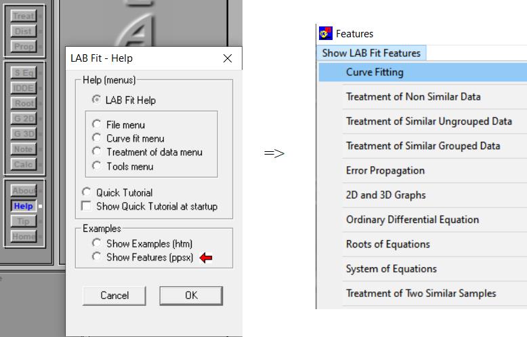The height and width of the screenshot is (337, 527).
Task: Launch the G 3D graph tool
Action: (24, 134)
